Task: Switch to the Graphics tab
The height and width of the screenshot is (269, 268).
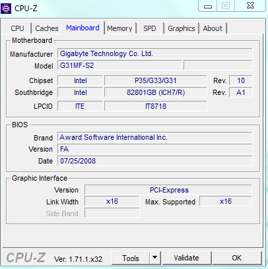Action: click(182, 28)
